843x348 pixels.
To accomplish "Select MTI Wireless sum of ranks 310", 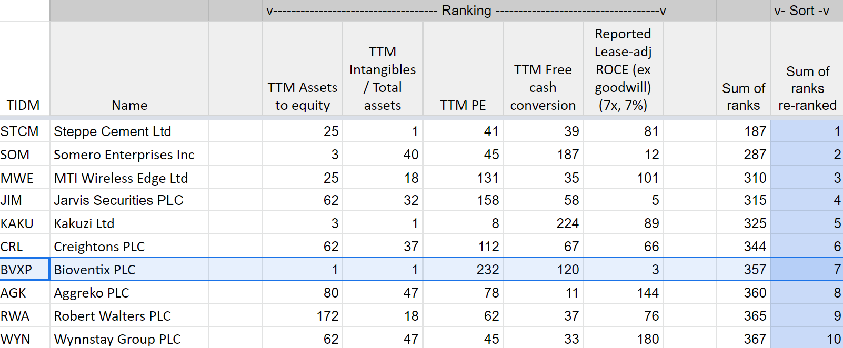I will coord(744,178).
